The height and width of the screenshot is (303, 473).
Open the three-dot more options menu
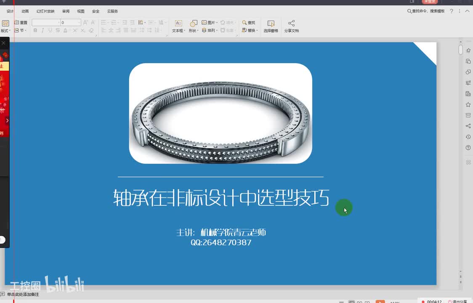[x=460, y=11]
